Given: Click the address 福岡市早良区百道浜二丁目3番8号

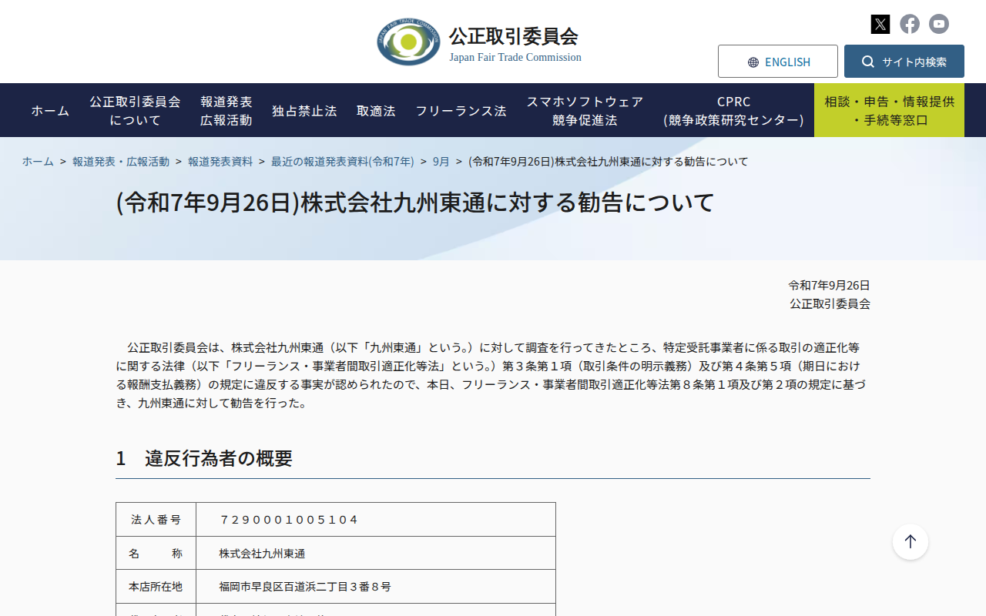Looking at the screenshot, I should 305,587.
